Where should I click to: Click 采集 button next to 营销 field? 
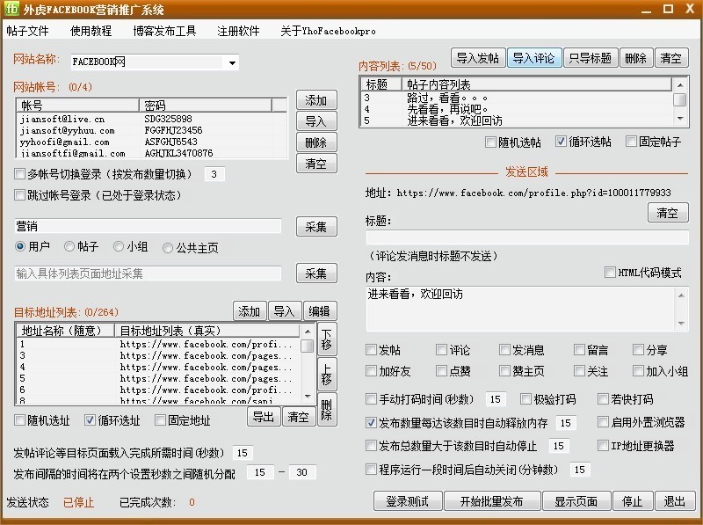coord(316,227)
